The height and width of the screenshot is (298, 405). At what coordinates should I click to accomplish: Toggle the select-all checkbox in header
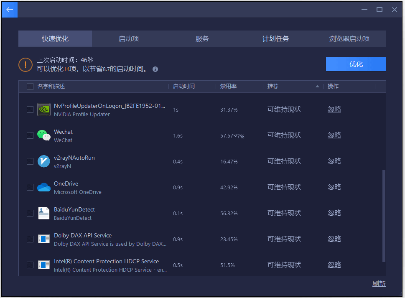coord(30,86)
